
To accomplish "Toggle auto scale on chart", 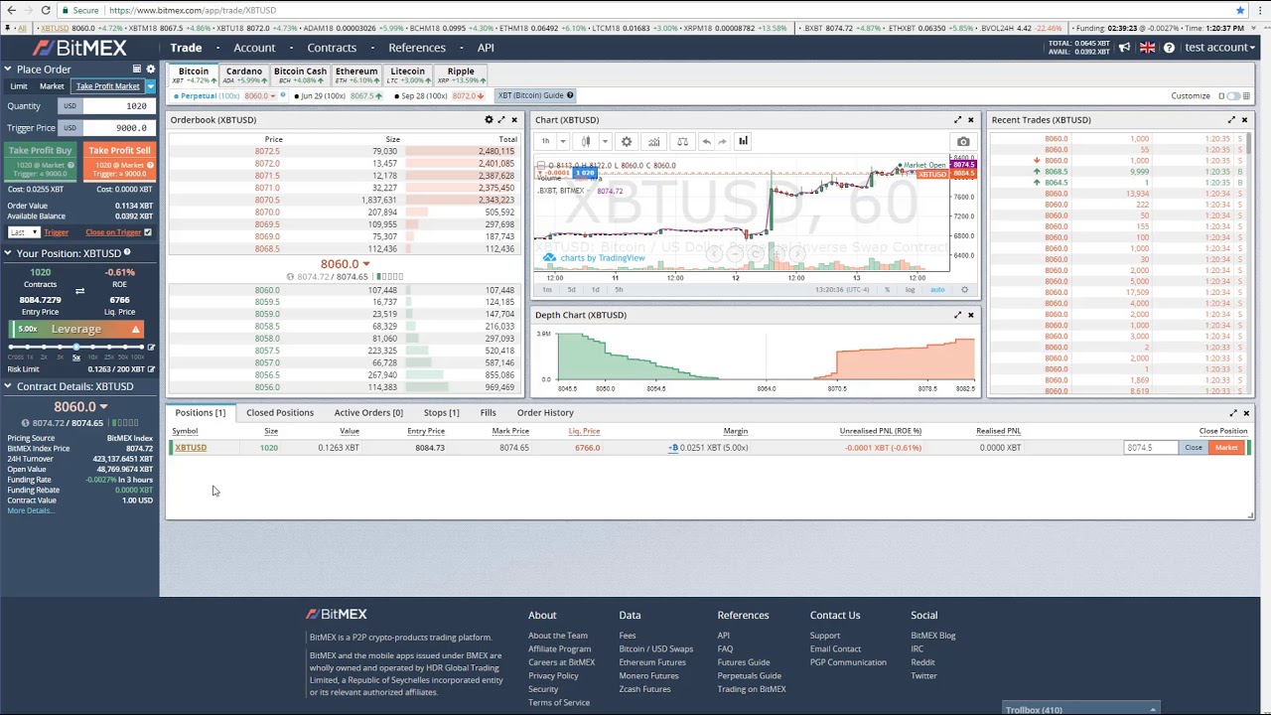I will coord(936,290).
